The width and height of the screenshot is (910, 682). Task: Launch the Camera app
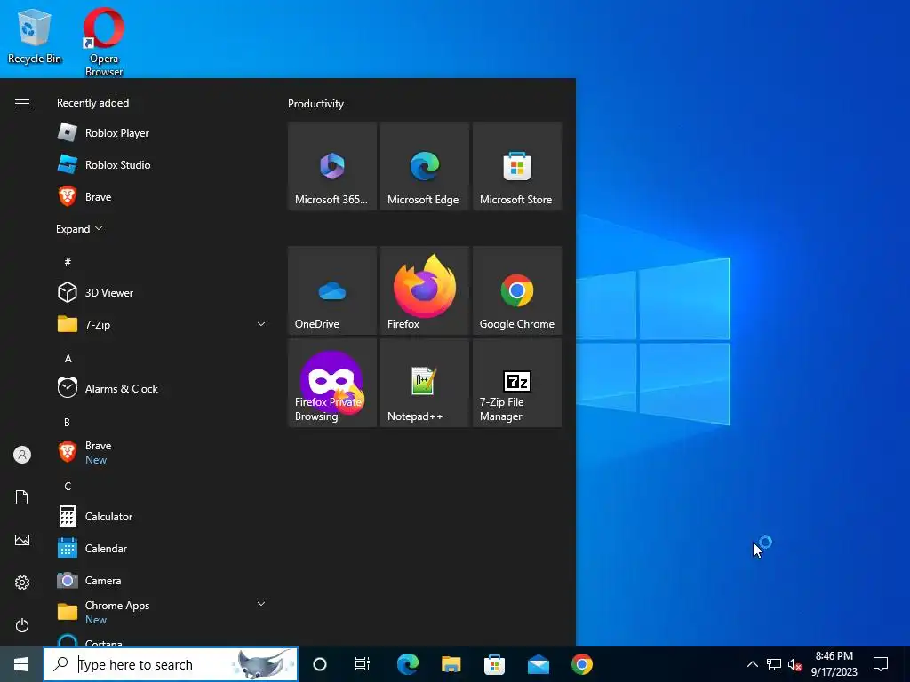click(161, 580)
